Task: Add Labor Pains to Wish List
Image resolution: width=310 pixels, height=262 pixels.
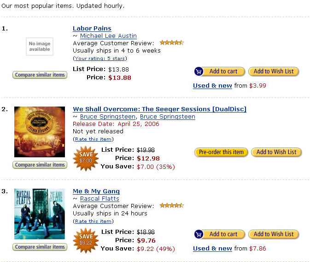Action: 274,71
